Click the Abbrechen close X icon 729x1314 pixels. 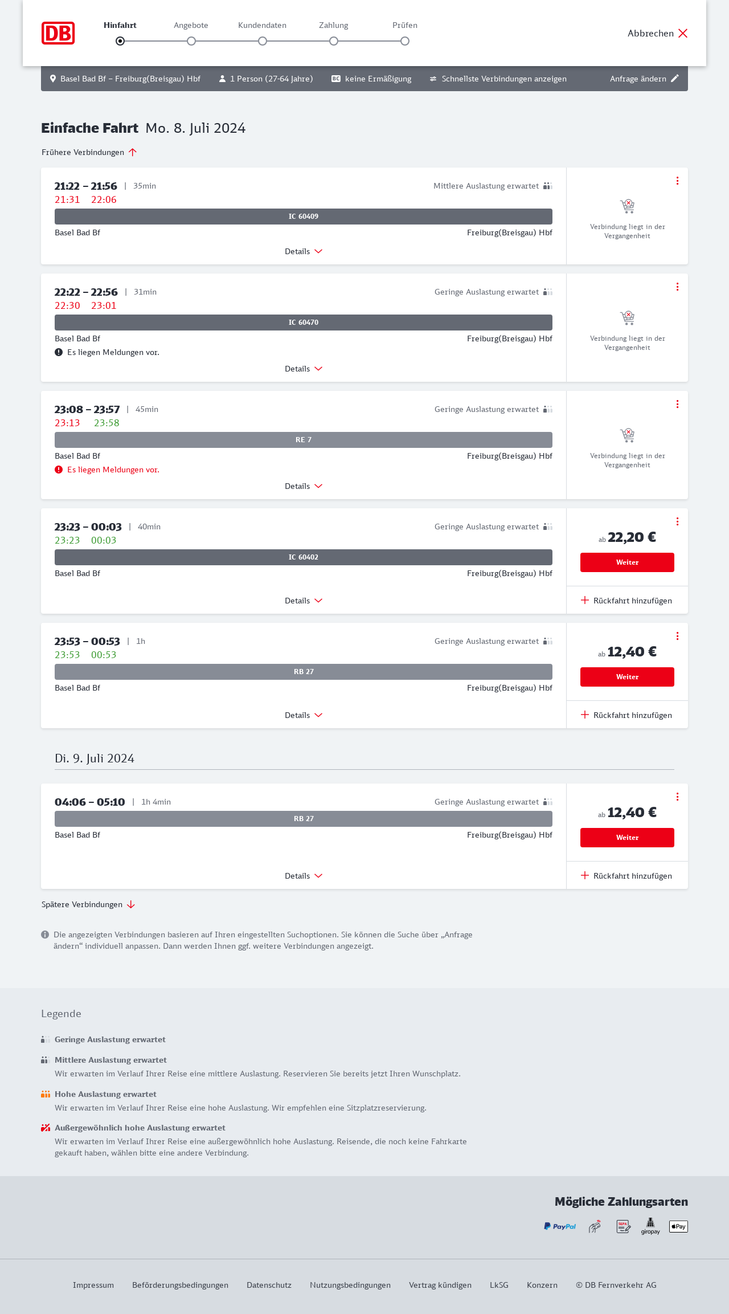click(x=683, y=33)
